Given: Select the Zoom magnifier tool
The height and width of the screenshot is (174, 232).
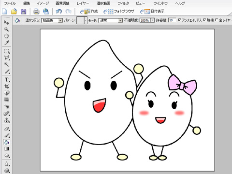Looking at the screenshot, I should [6, 29].
